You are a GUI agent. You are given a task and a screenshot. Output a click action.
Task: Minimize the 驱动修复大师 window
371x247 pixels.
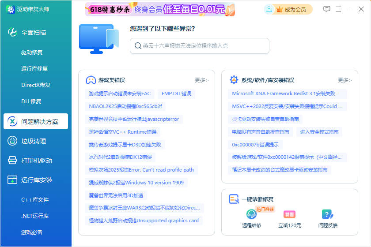point(350,9)
